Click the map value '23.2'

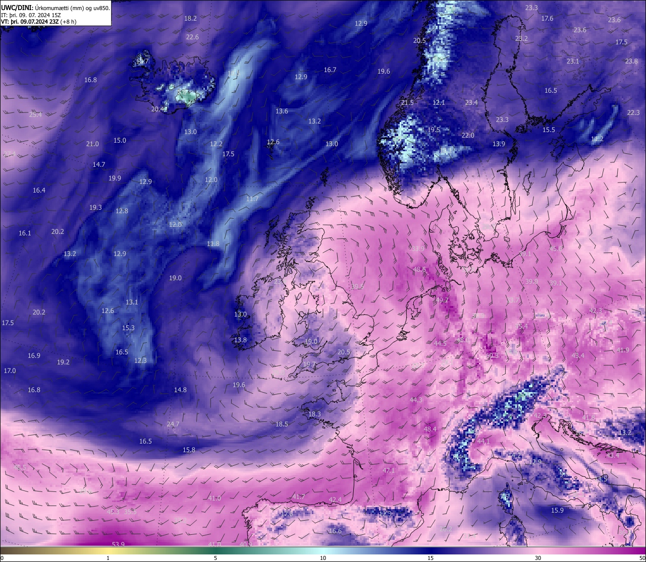521,38
